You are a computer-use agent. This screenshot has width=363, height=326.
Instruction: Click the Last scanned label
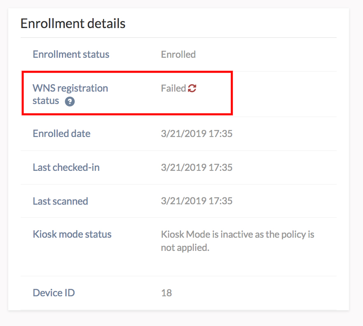click(x=60, y=201)
